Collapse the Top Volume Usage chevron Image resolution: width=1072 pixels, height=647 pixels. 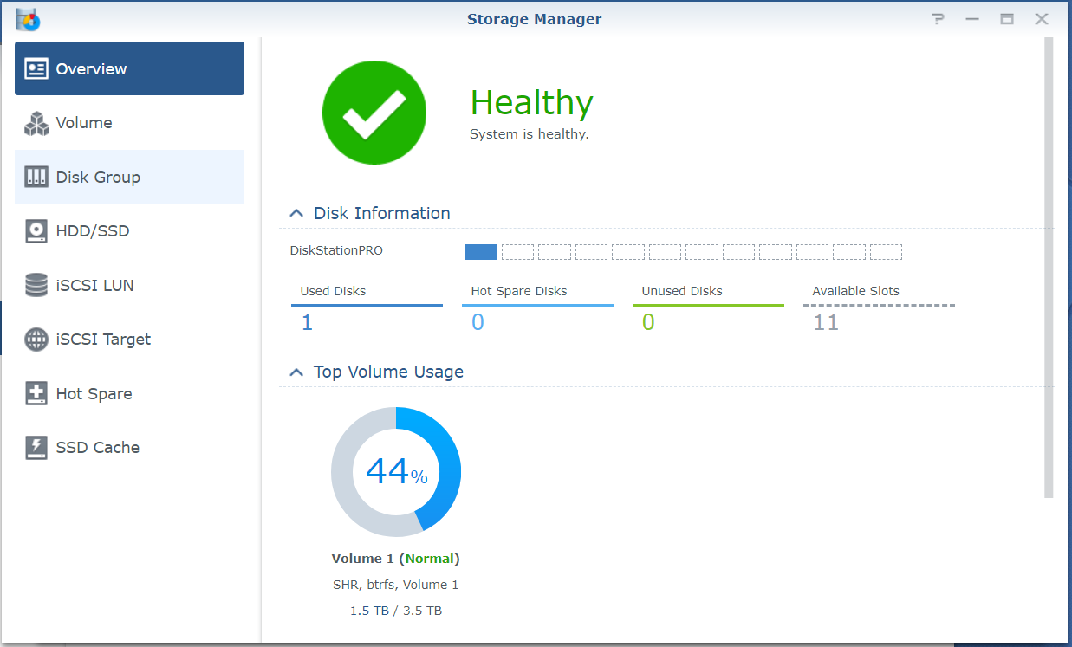[296, 372]
